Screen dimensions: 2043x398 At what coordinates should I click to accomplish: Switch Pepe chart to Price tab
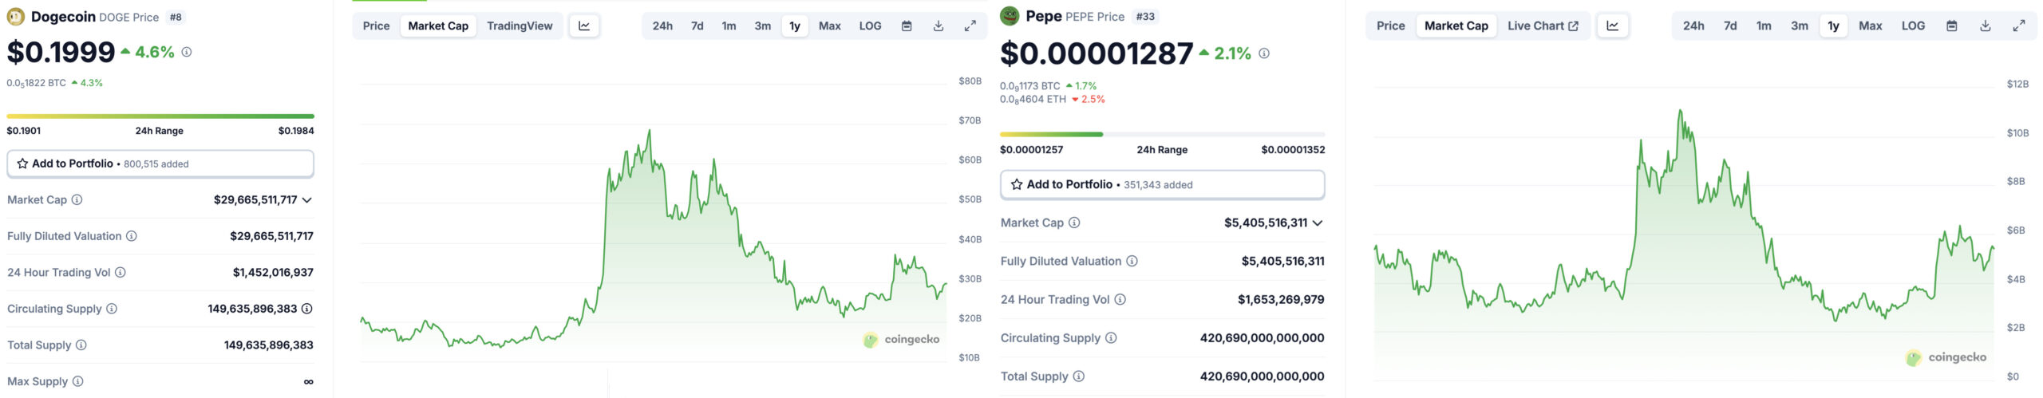(x=1391, y=26)
